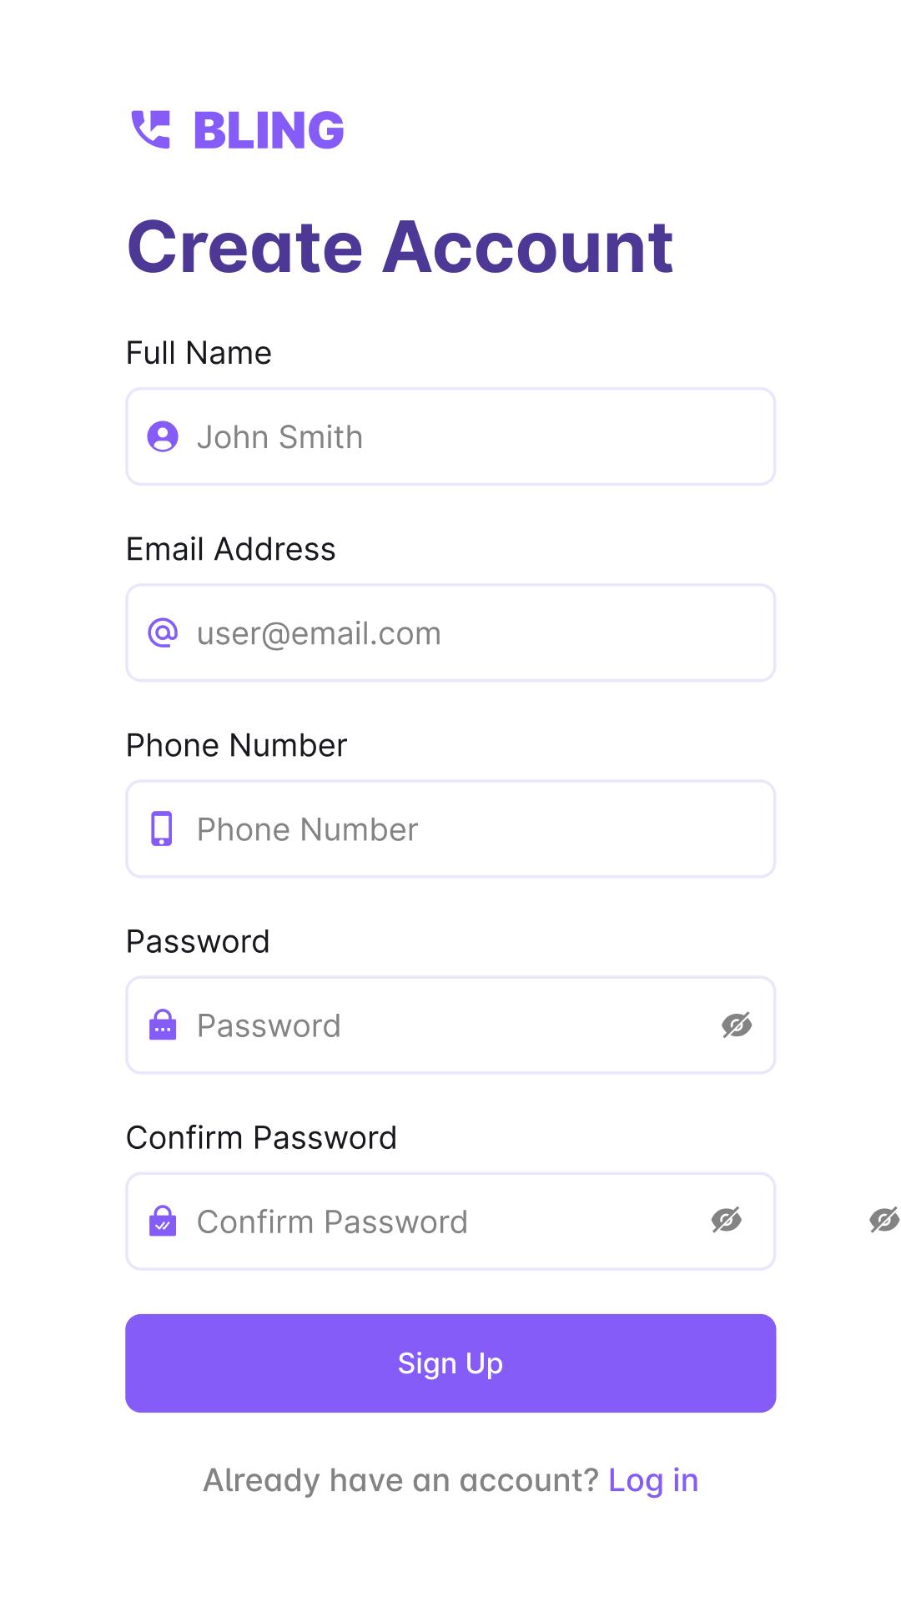Click the at-sign icon in Email Address
The image size is (901, 1602).
(x=163, y=632)
